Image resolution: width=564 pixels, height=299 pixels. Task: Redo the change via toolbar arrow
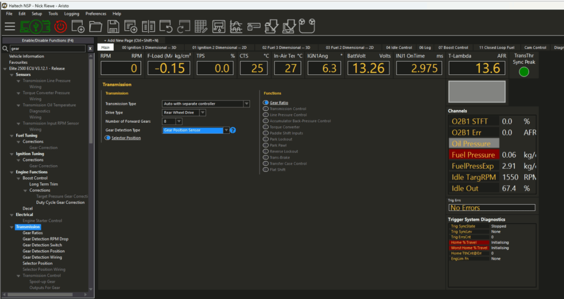183,26
